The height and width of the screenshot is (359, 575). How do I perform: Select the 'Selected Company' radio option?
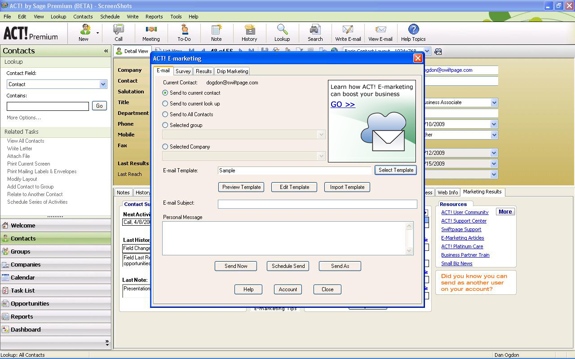coord(165,147)
